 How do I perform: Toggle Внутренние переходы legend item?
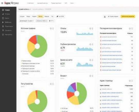28,66
